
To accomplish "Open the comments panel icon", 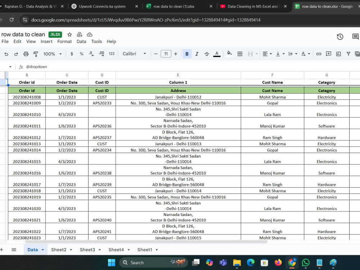I will point(355,36).
